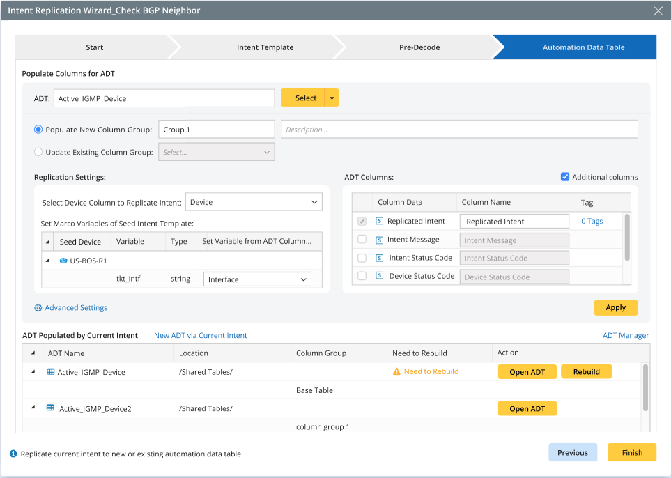Click the Active_IGMP_Device2 table icon
The width and height of the screenshot is (671, 478).
pos(50,408)
